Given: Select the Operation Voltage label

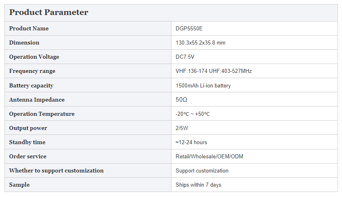Looking at the screenshot, I should pos(34,57).
